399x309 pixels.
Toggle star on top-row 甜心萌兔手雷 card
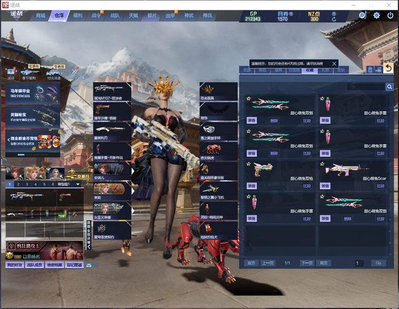pos(322,98)
